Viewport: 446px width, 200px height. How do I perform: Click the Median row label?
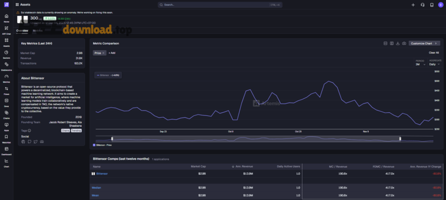(x=97, y=188)
